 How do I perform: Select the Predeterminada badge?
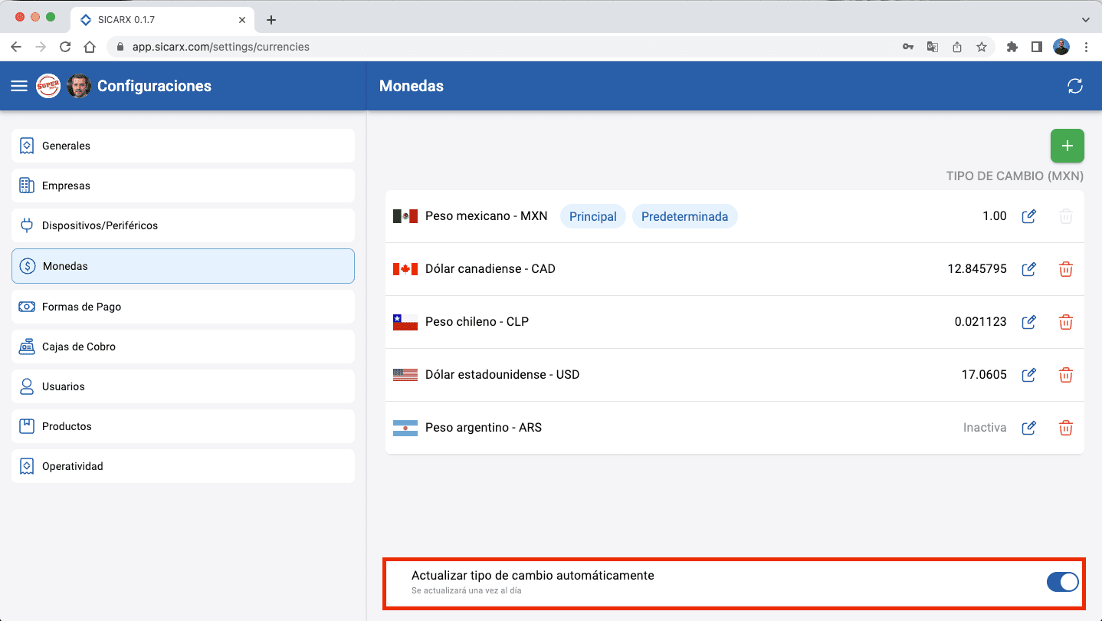tap(684, 216)
